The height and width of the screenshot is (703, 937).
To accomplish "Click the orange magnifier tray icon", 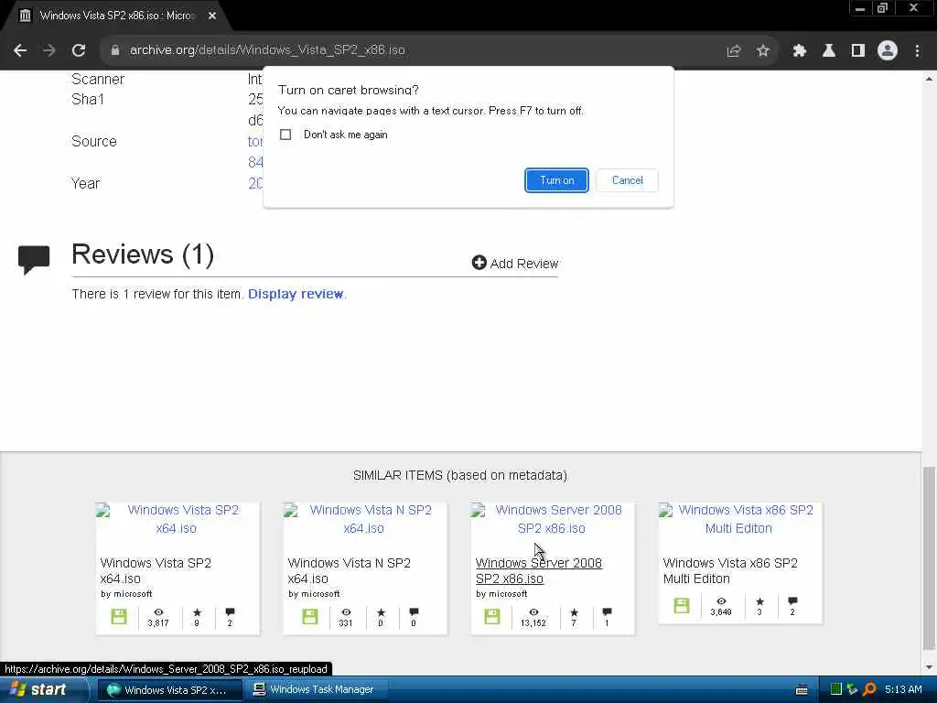I will 869,689.
